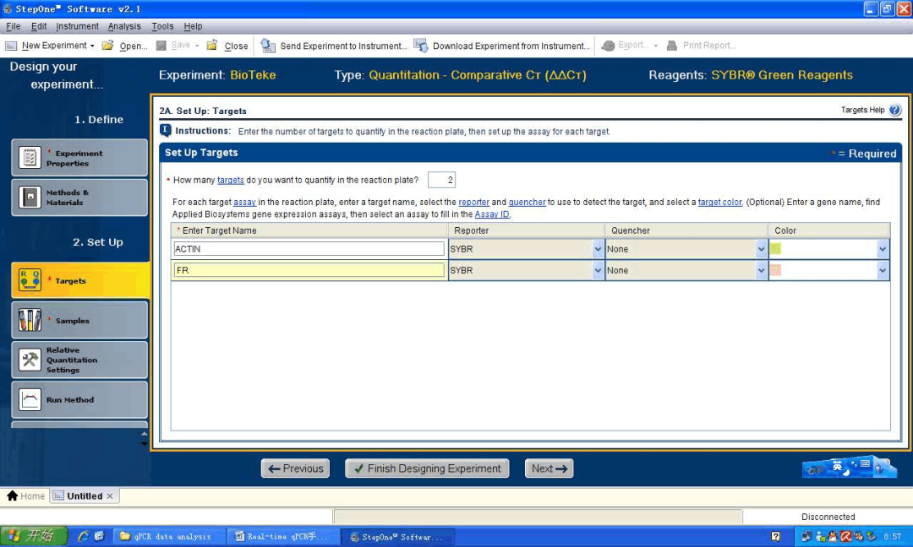Expand Quencher dropdown for FR target

tap(761, 271)
